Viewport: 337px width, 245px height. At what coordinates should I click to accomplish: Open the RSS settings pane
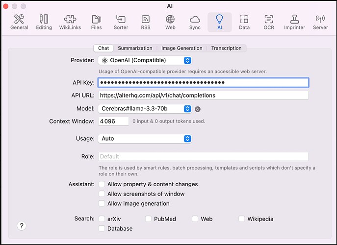tap(146, 22)
